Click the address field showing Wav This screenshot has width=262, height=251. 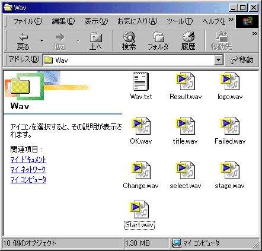(129, 60)
